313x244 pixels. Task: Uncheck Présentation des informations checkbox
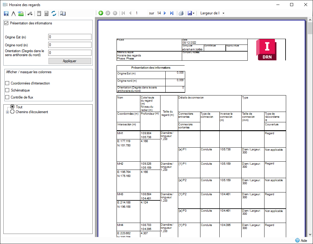(x=6, y=23)
